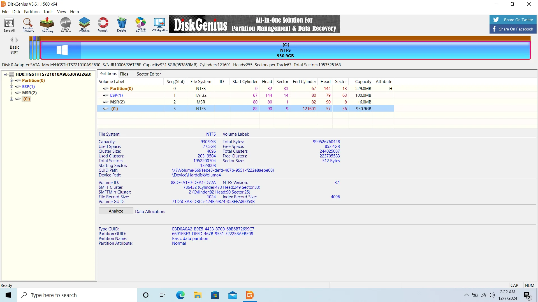Expand (C:) in the tree

[11, 99]
